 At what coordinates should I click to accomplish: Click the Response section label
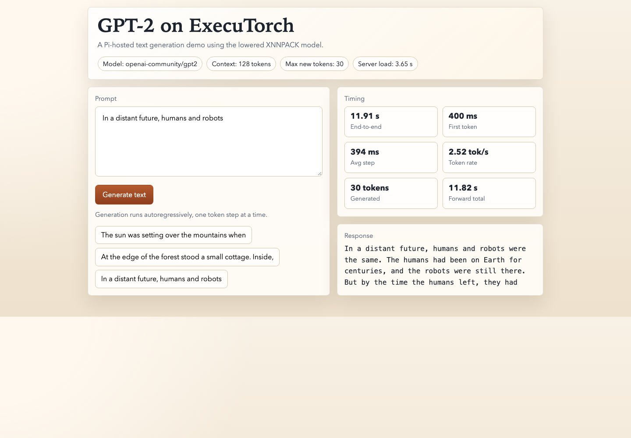click(359, 236)
